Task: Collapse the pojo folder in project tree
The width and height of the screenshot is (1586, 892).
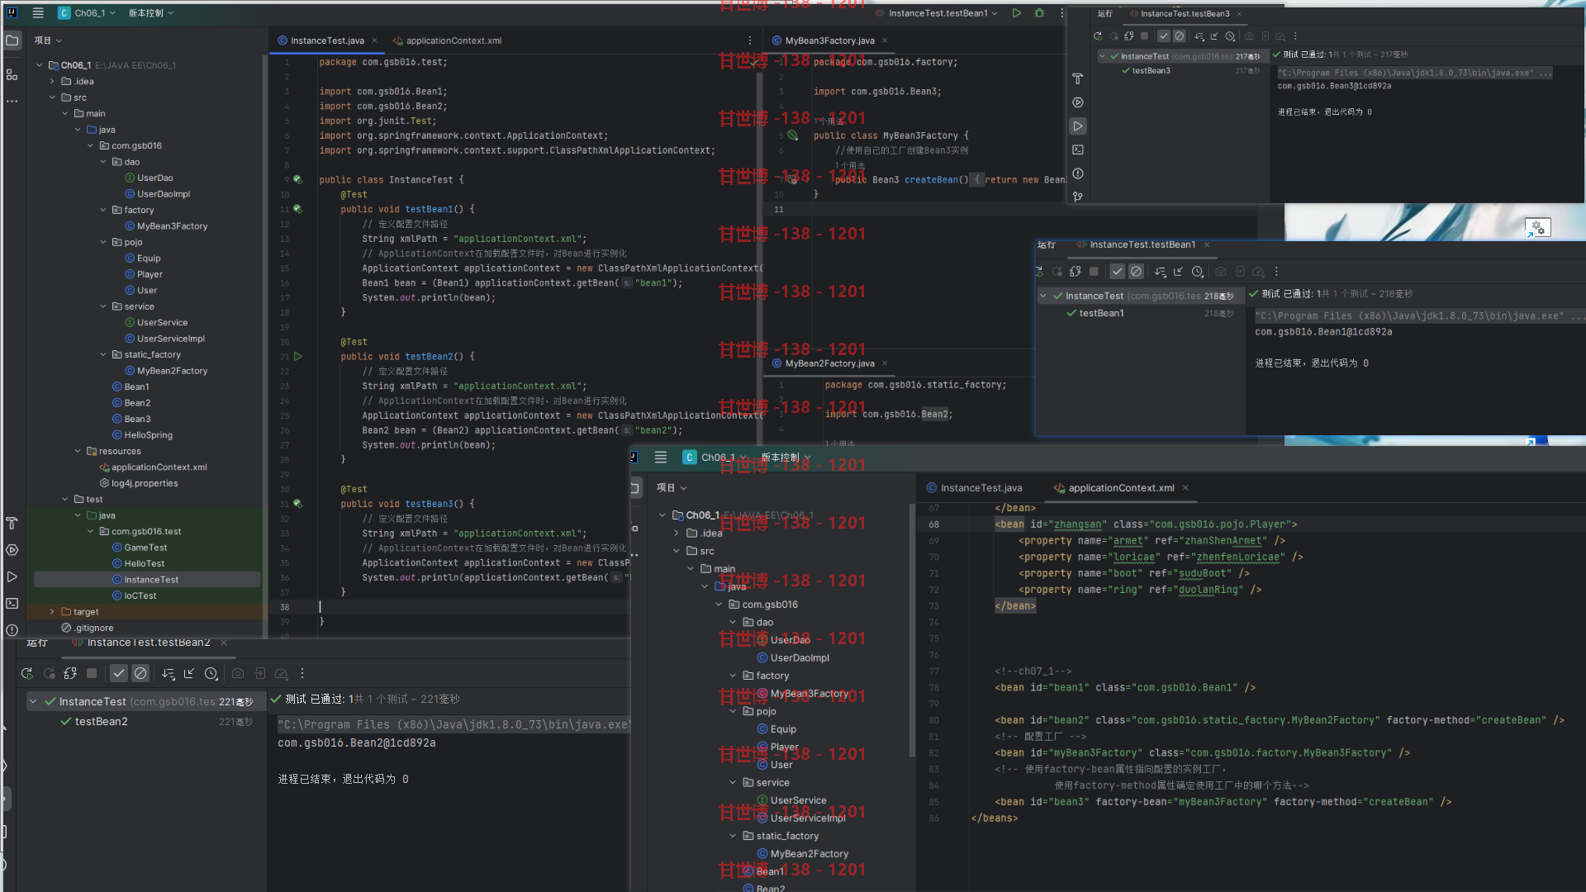Action: coord(103,243)
